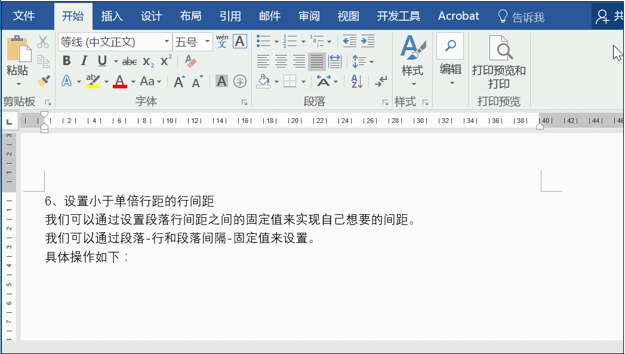Image resolution: width=625 pixels, height=354 pixels.
Task: Switch to the 插入 ribbon tab
Action: coord(111,16)
